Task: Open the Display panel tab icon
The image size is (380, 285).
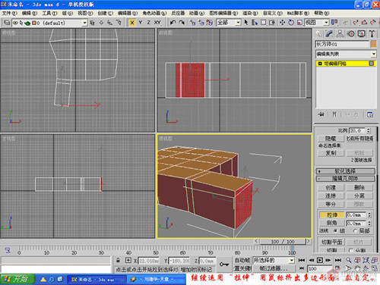Action: tap(362, 34)
